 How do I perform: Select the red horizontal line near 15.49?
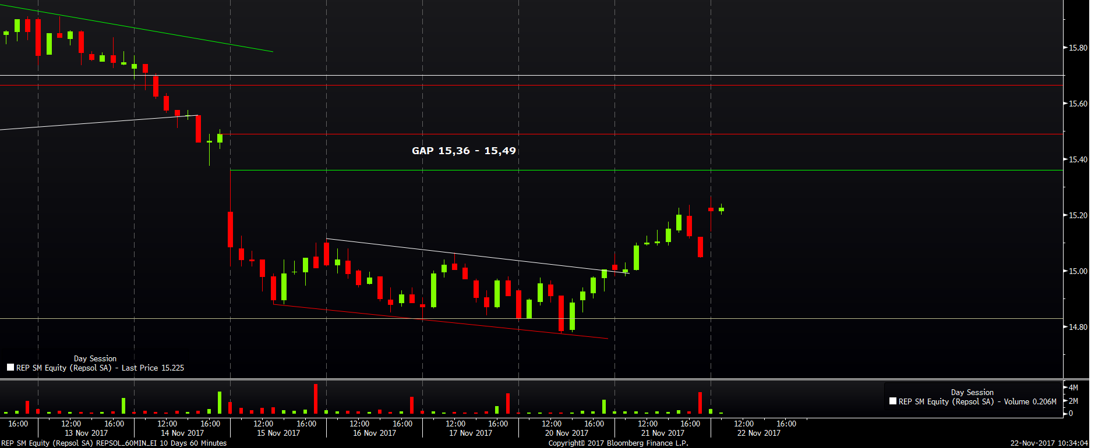[641, 134]
